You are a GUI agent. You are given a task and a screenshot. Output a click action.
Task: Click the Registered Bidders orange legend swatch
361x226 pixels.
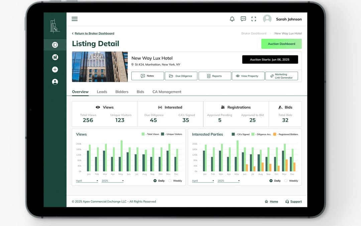pyautogui.click(x=275, y=134)
